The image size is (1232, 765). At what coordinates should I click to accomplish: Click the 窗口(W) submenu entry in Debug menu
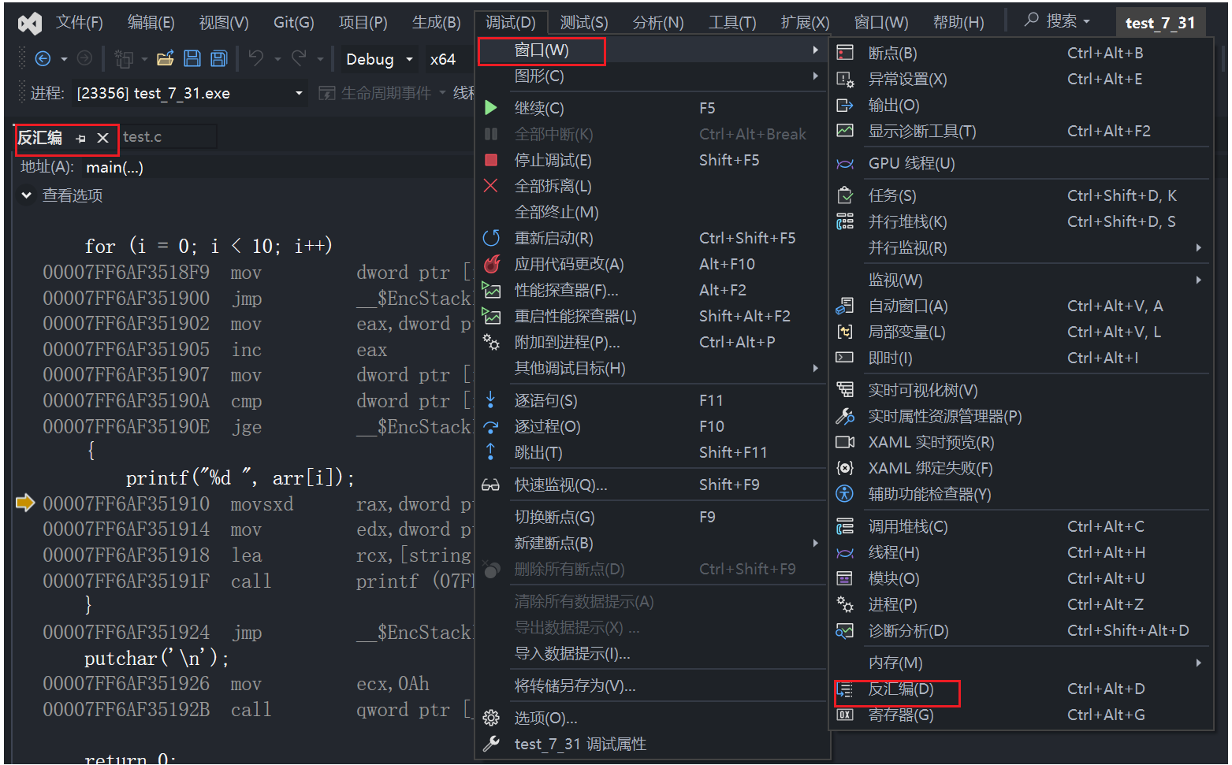tap(653, 50)
